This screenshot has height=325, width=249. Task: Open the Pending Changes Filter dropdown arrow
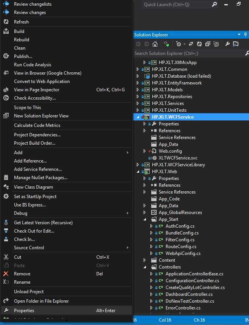[185, 44]
